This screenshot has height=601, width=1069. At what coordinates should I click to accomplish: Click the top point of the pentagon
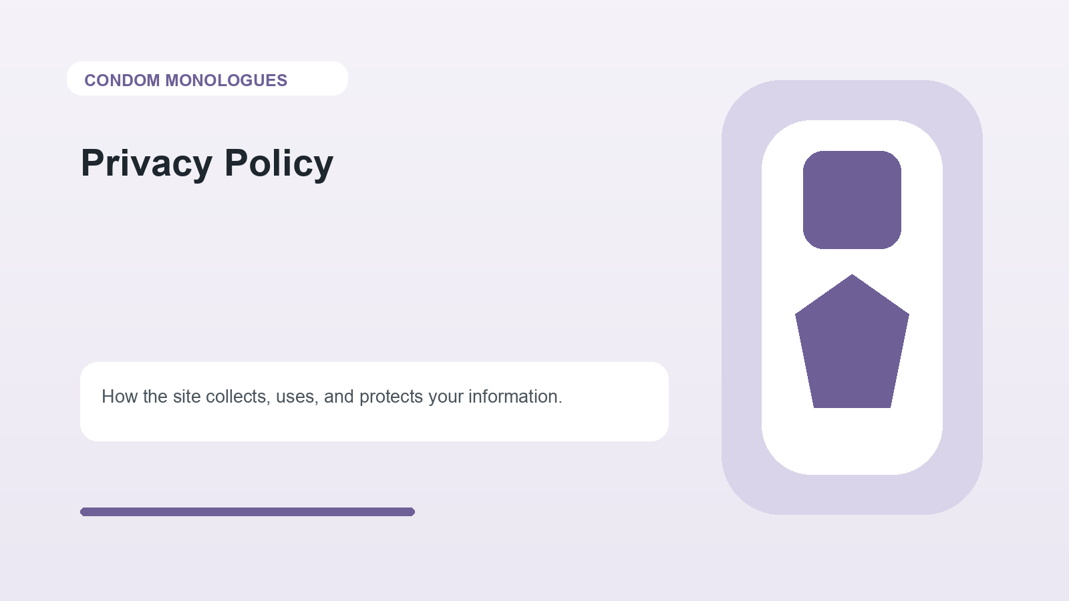pyautogui.click(x=852, y=279)
